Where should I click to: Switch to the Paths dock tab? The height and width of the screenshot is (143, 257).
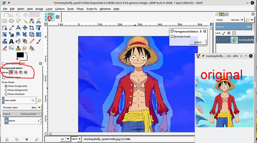[226, 14]
